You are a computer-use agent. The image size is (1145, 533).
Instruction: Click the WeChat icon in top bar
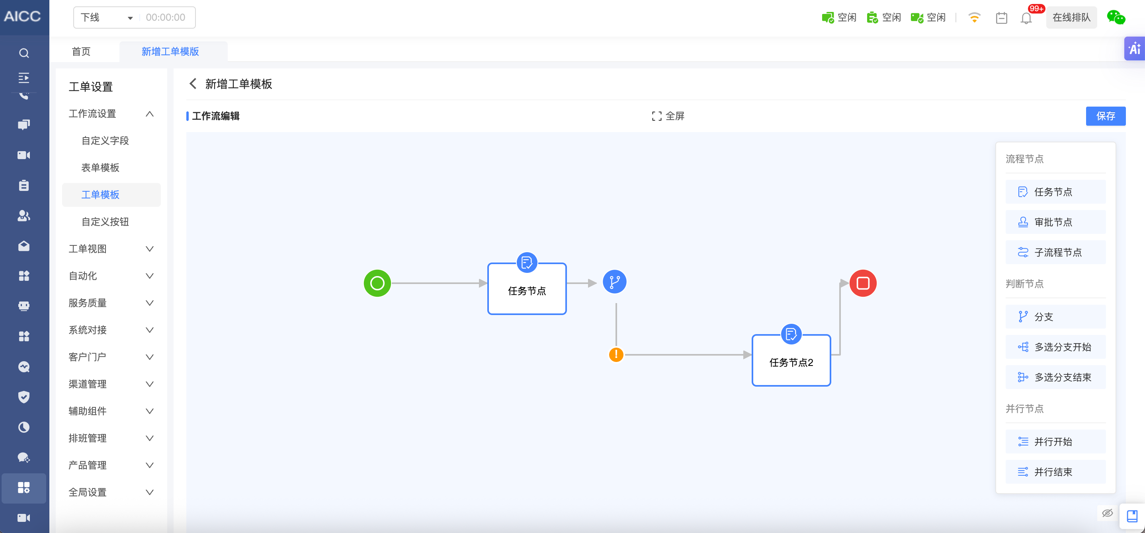coord(1116,18)
